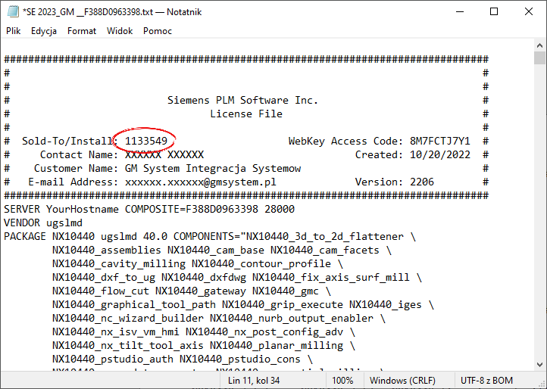Click NX10440_nurb_output_enabler text
The width and height of the screenshot is (547, 389).
pos(292,319)
